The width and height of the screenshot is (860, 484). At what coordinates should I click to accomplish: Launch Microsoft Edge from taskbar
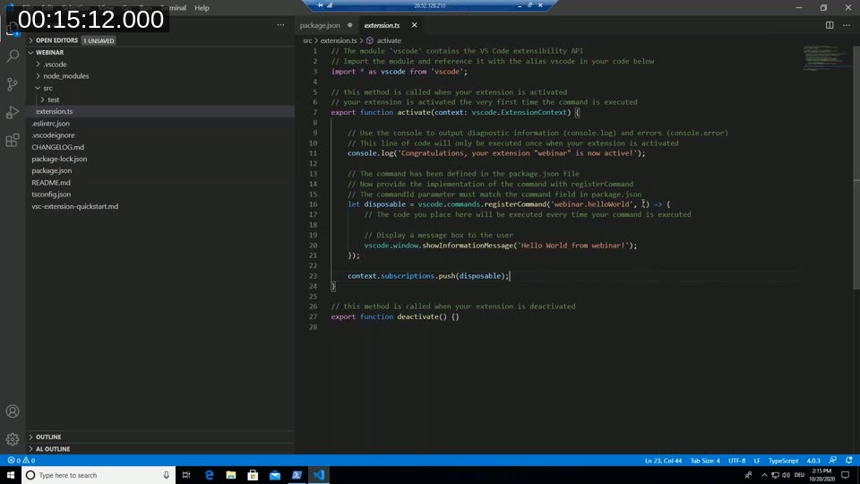pyautogui.click(x=209, y=475)
